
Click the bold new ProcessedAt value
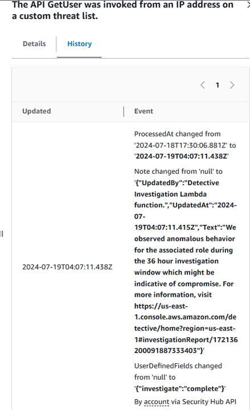182,157
